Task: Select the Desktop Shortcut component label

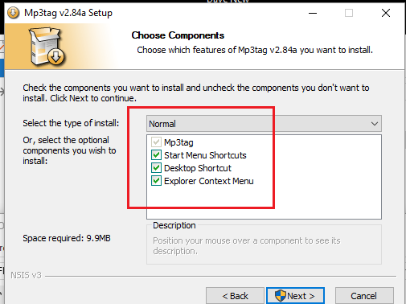Action: (x=198, y=168)
